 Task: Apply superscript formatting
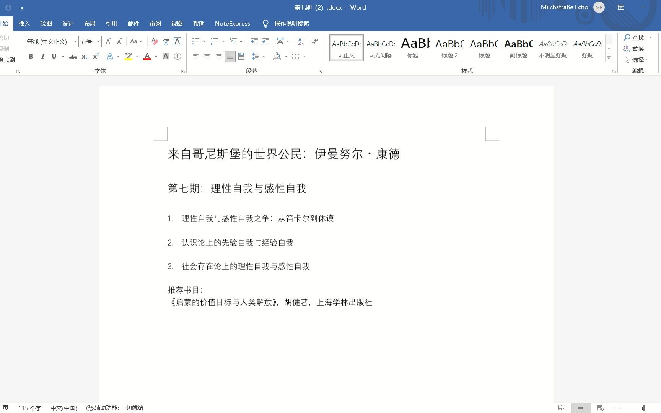pyautogui.click(x=96, y=57)
